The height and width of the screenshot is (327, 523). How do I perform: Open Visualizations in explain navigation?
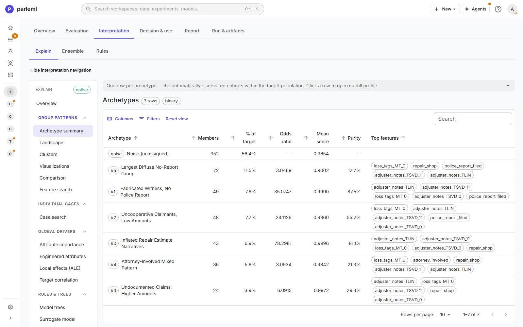63,166
